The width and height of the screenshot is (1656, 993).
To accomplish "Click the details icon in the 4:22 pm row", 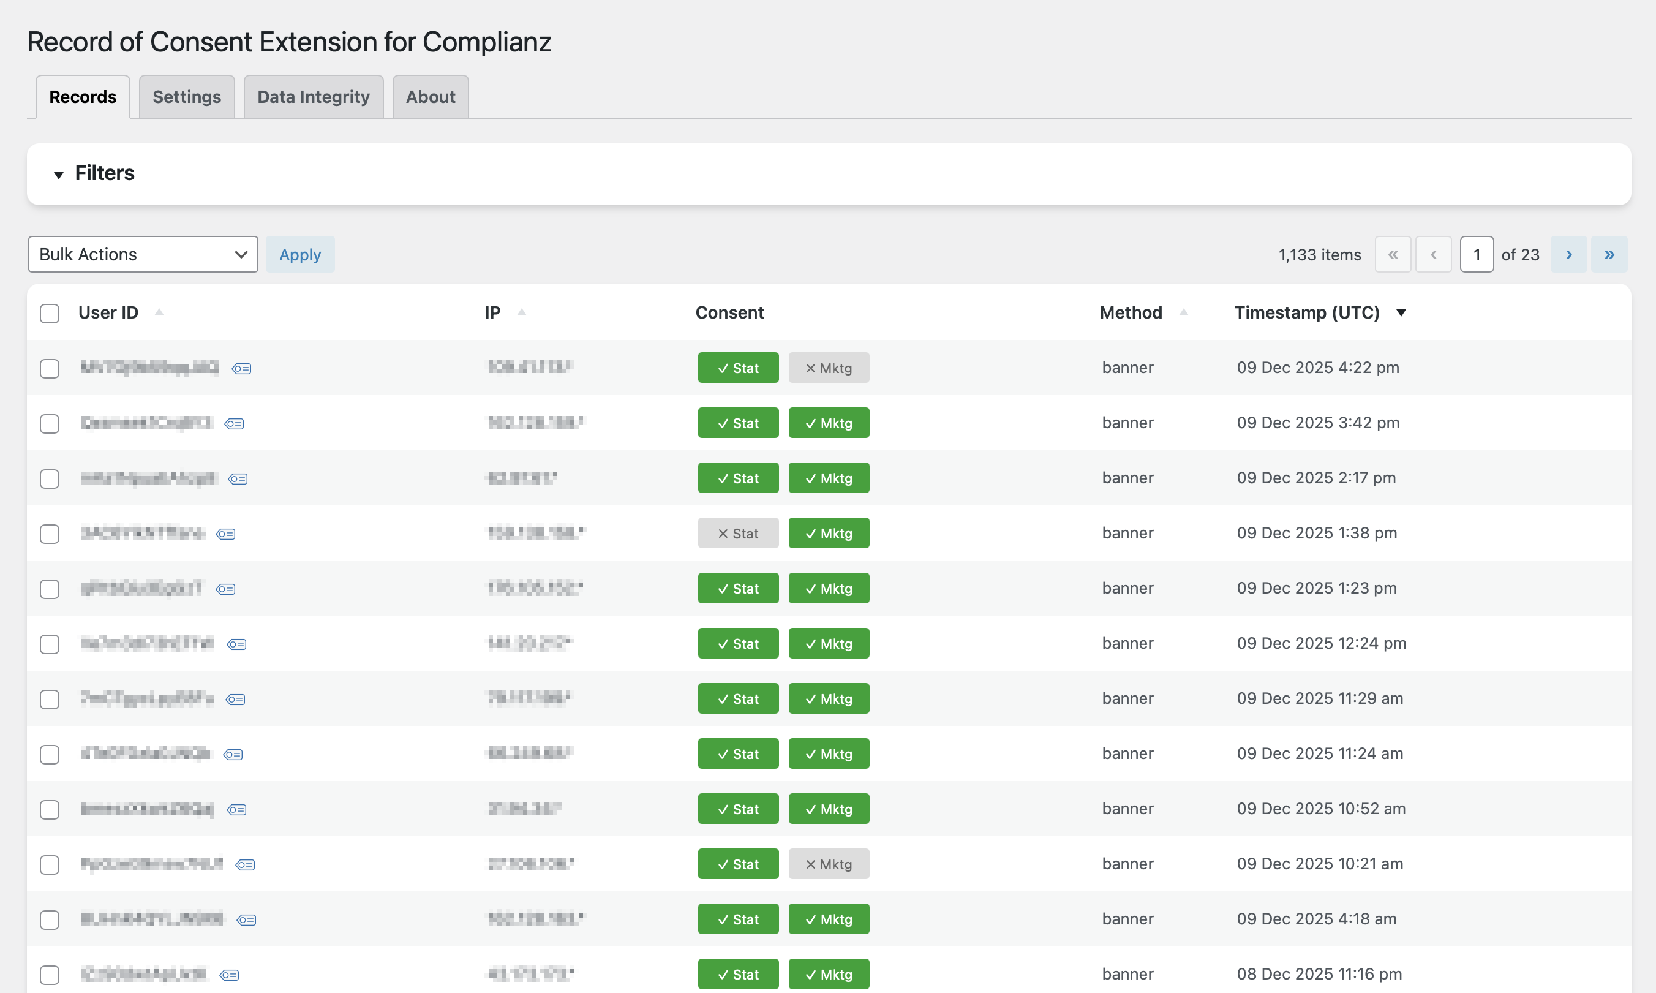I will click(x=241, y=369).
